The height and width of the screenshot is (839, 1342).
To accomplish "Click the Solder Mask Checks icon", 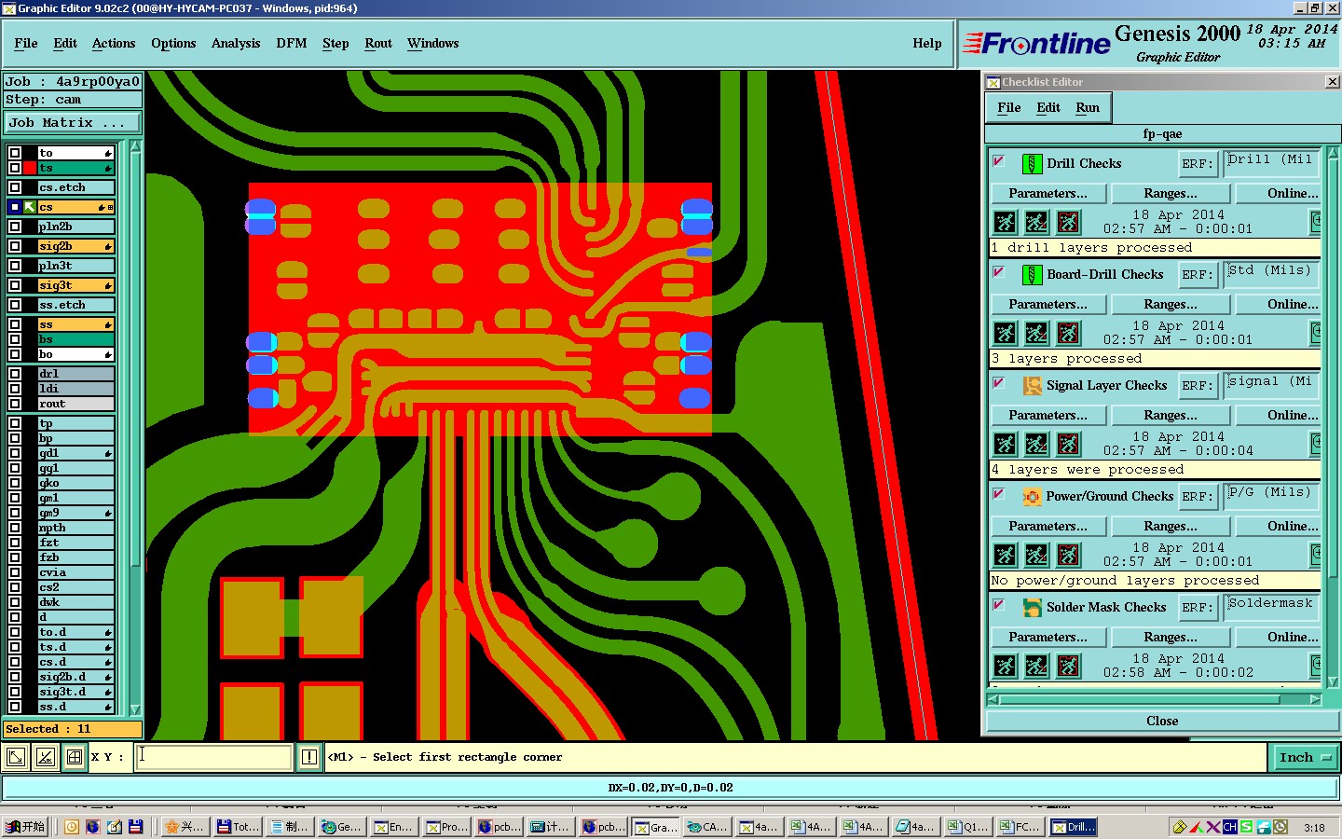I will tap(1032, 608).
